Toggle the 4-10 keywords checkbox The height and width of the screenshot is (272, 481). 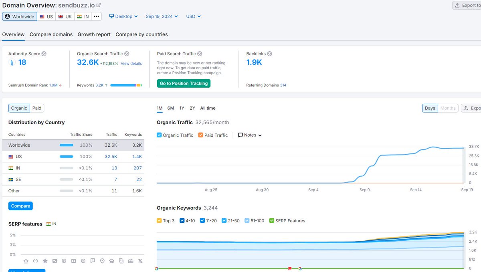click(182, 221)
